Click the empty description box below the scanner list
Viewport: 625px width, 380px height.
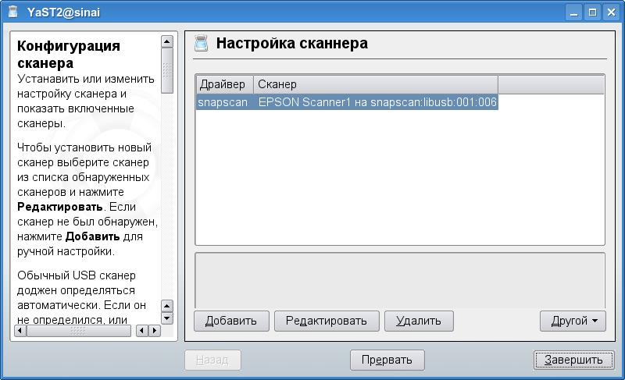pyautogui.click(x=400, y=280)
